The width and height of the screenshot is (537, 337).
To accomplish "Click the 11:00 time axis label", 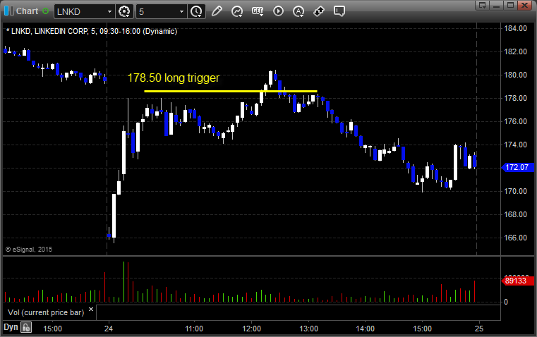I will click(x=194, y=329).
